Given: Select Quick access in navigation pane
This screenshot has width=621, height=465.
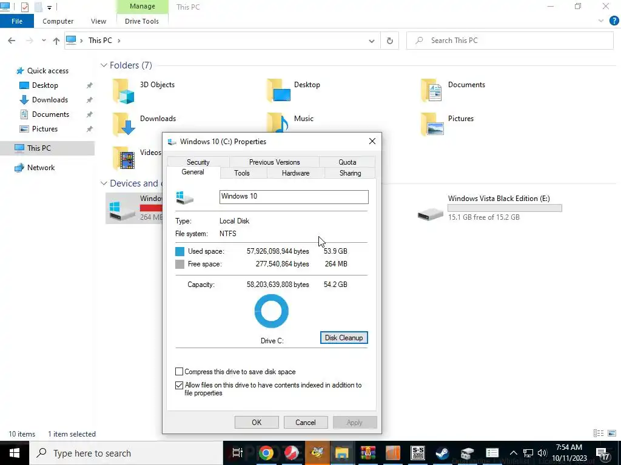Looking at the screenshot, I should point(47,71).
